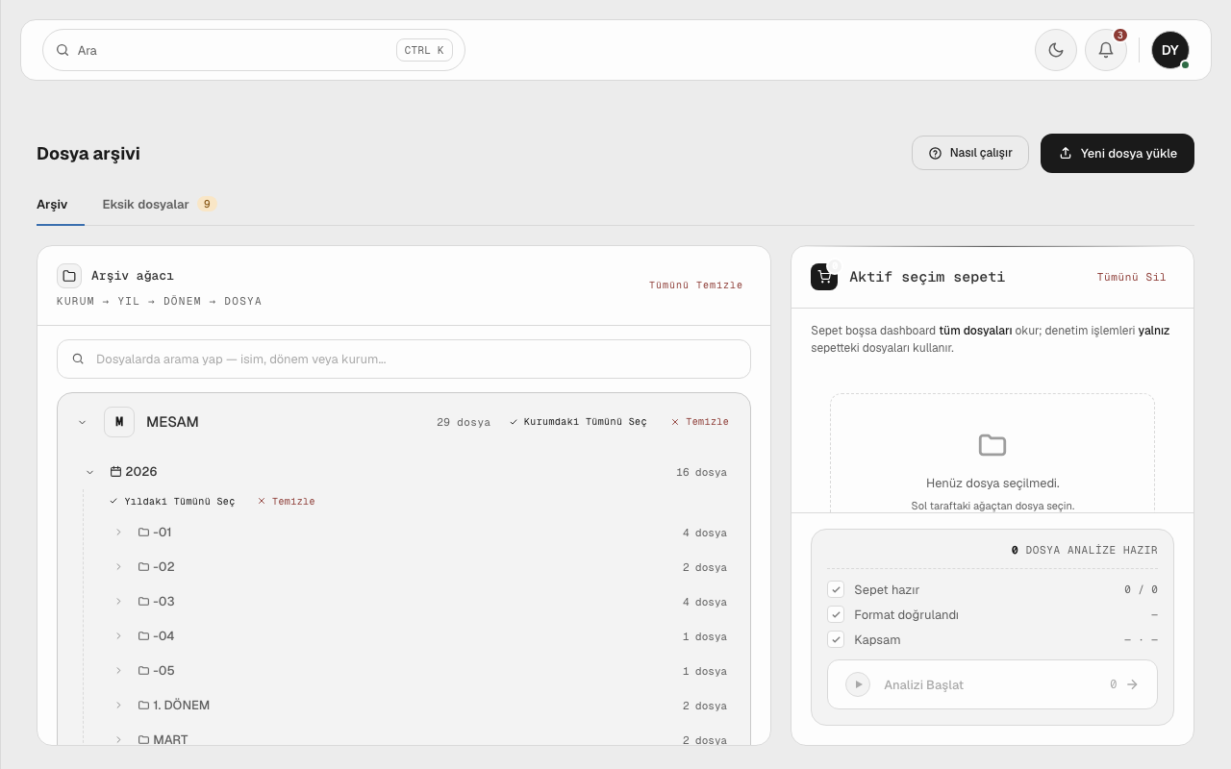Switch to the Arşiv tab
The width and height of the screenshot is (1231, 769).
(52, 205)
